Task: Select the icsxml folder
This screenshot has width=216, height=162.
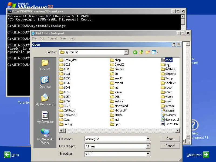Action: click(116, 92)
